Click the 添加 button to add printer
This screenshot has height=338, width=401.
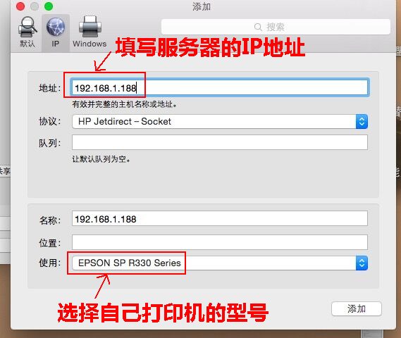[357, 309]
